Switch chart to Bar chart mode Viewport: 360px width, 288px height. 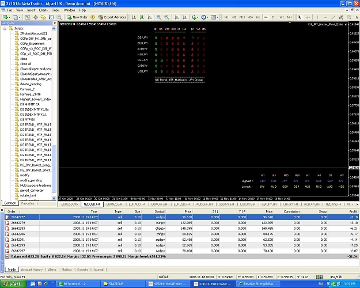pyautogui.click(x=134, y=17)
